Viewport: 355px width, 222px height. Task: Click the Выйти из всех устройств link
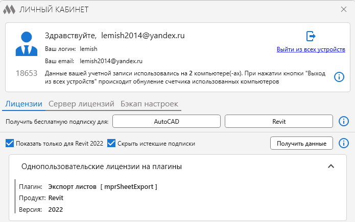(x=311, y=49)
